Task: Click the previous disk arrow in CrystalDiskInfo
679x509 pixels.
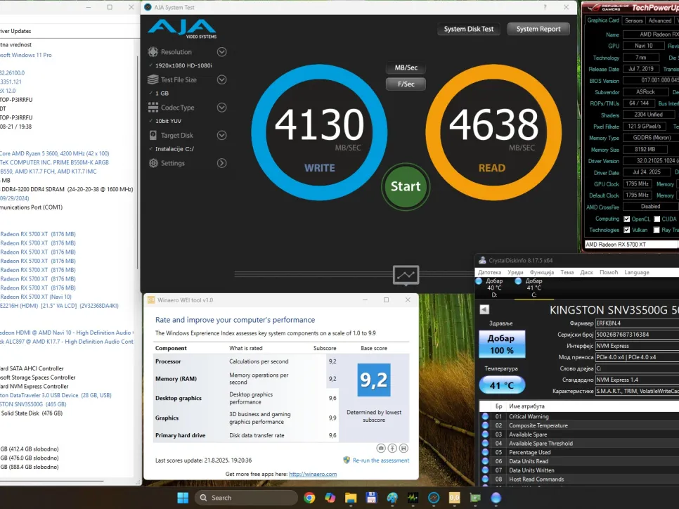Action: click(x=484, y=309)
